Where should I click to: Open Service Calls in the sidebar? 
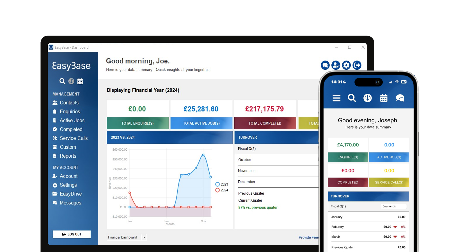(x=70, y=138)
